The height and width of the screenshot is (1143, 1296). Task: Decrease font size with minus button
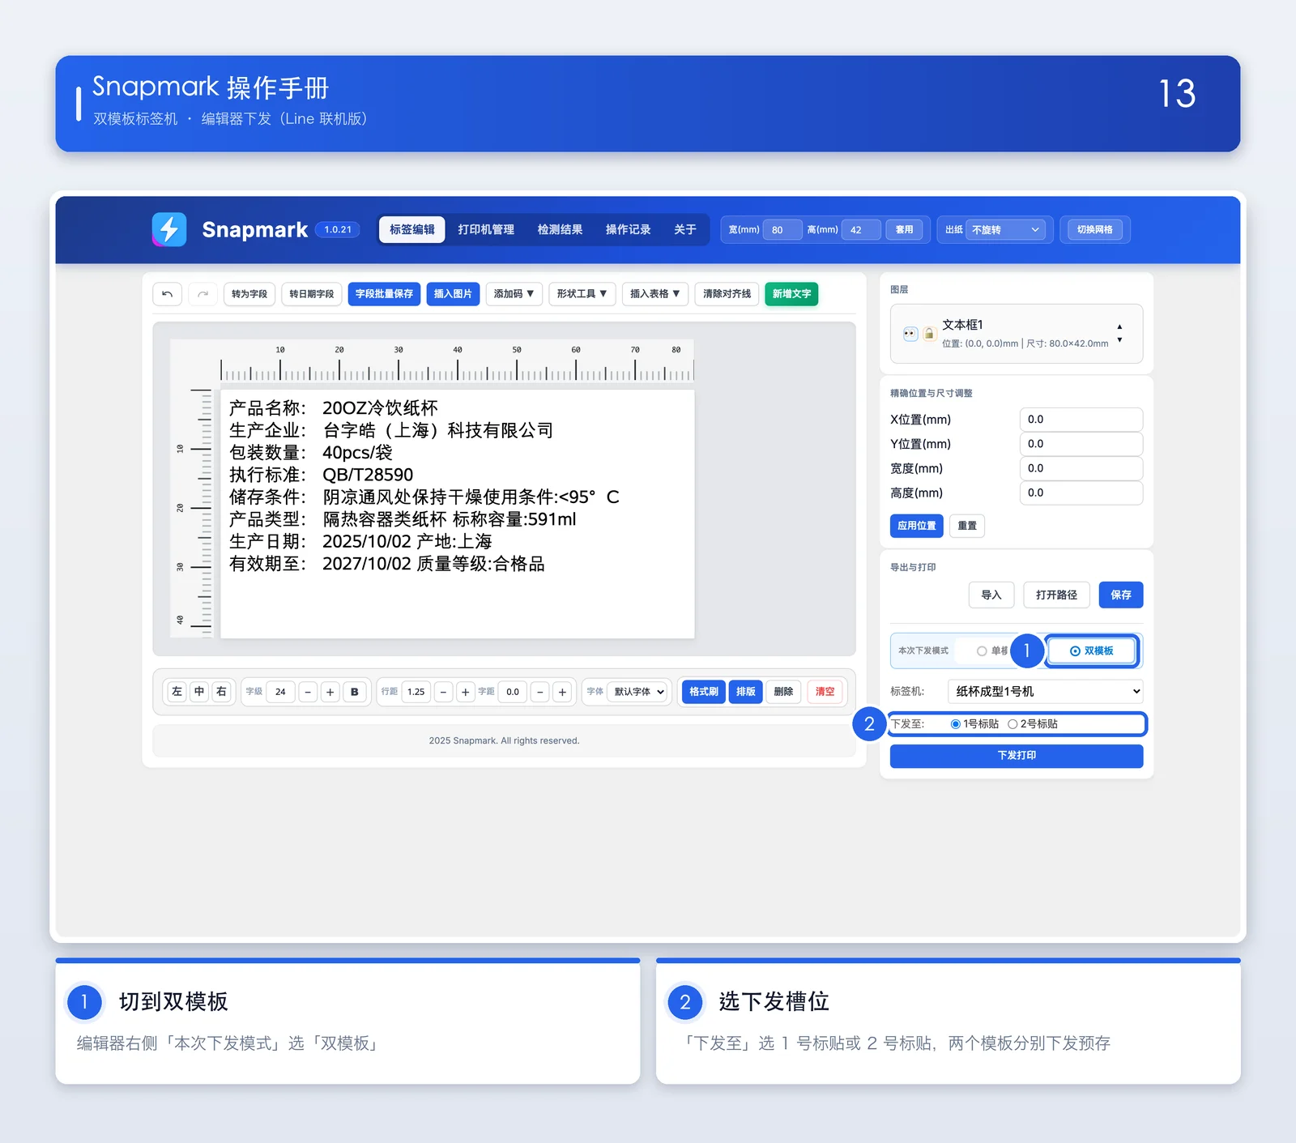pos(308,692)
